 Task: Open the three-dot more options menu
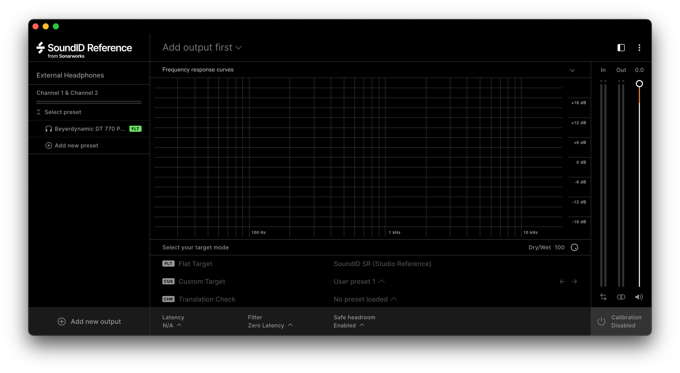[639, 48]
